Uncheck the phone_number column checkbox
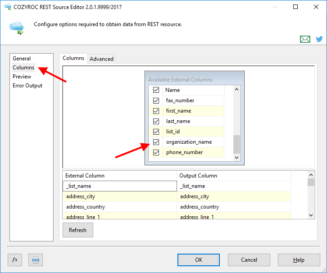 pos(156,152)
